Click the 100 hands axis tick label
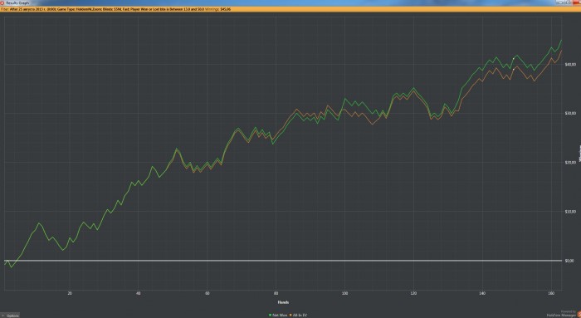581x318 pixels. coord(344,293)
